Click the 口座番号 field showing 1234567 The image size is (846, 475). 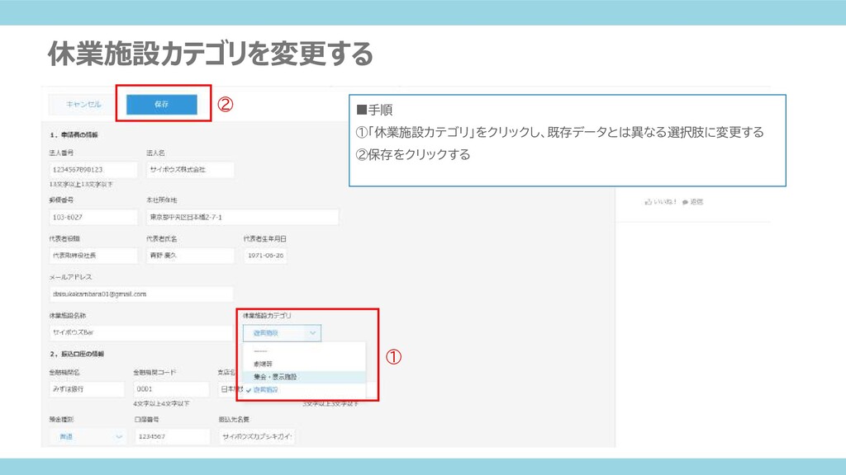pos(172,437)
